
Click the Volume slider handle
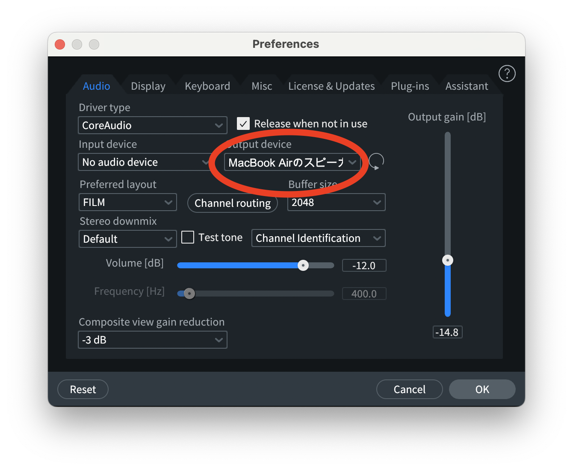pos(303,265)
